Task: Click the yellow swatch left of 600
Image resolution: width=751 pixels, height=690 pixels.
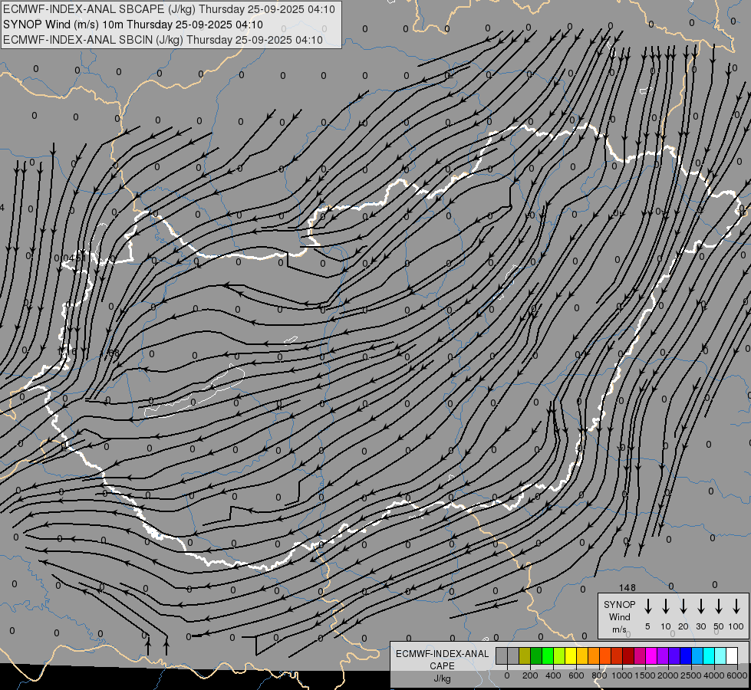Action: coord(570,655)
